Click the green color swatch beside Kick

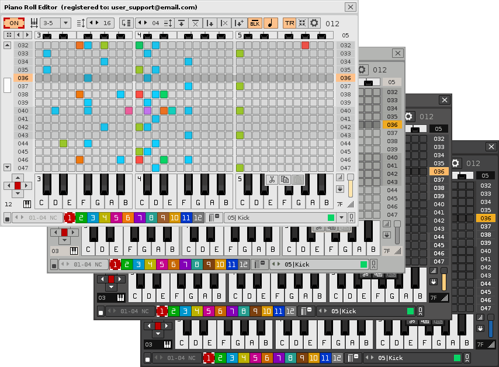point(331,217)
